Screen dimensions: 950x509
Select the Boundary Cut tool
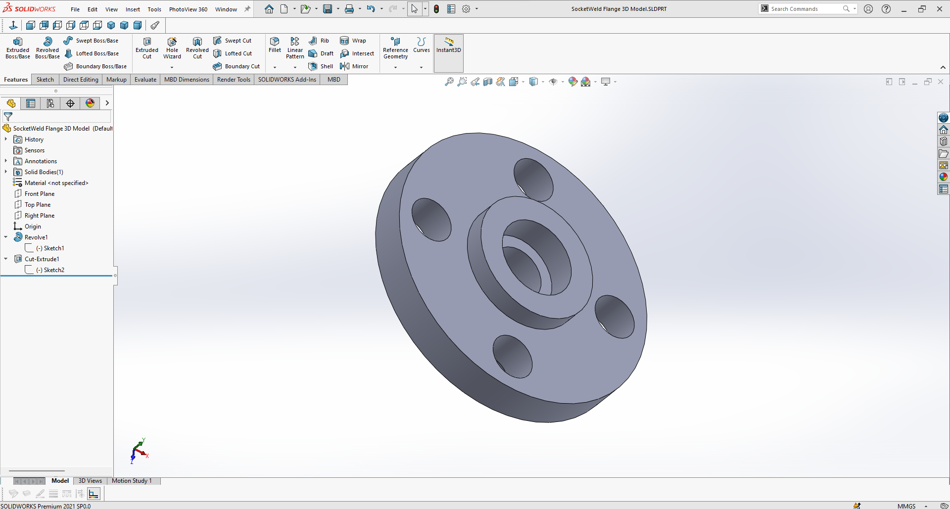[237, 66]
